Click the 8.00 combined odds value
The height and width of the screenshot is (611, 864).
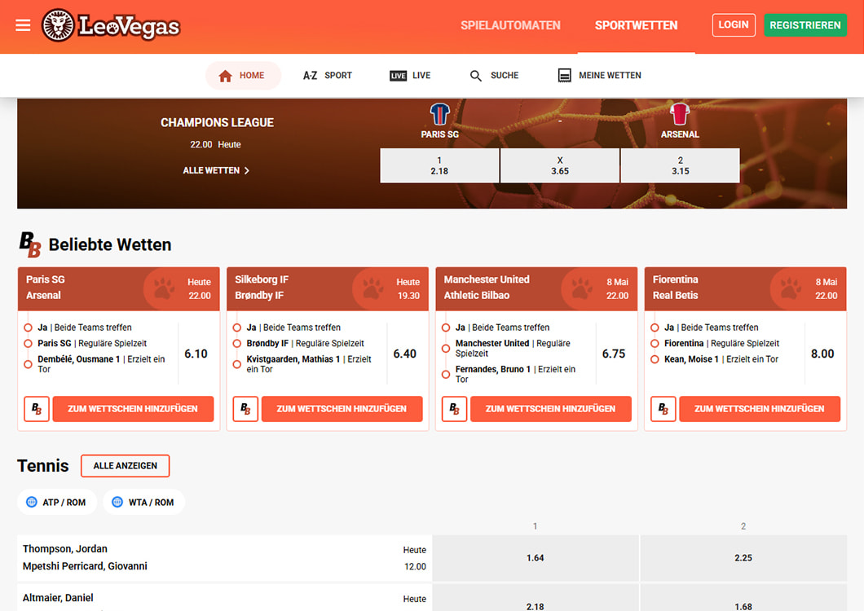click(x=822, y=354)
